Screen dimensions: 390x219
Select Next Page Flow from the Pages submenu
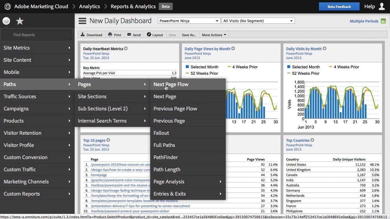(x=171, y=84)
